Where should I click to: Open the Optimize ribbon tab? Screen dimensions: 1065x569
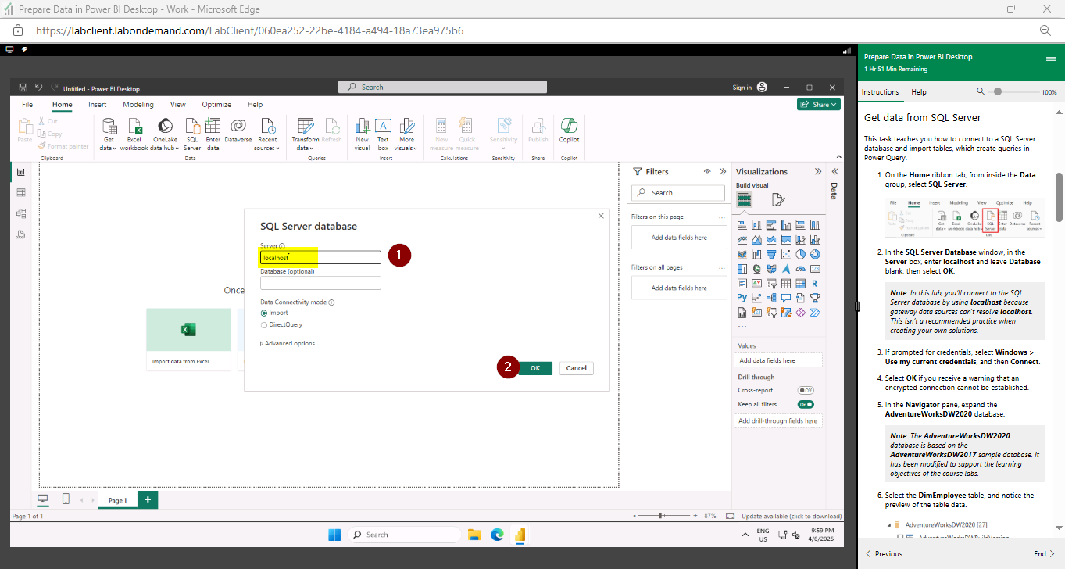point(216,104)
